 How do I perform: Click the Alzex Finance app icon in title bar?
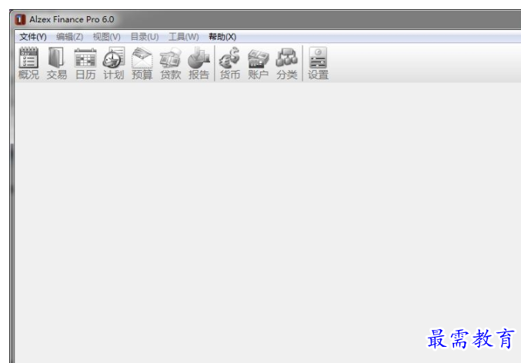point(20,19)
